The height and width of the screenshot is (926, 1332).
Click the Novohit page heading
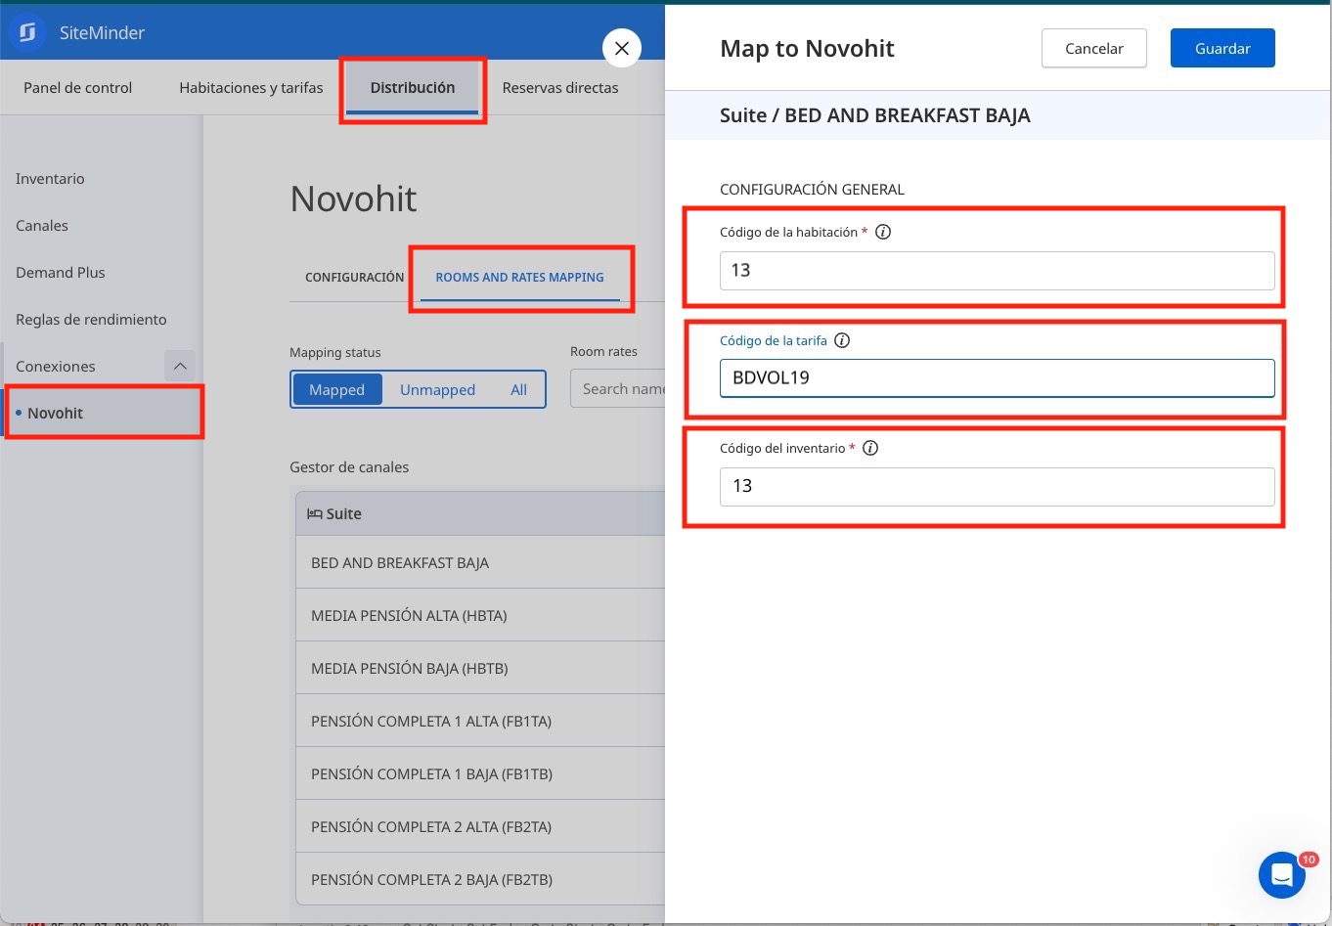tap(354, 198)
